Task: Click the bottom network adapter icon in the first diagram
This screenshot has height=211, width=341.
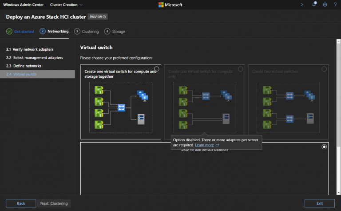Action: 99,125
